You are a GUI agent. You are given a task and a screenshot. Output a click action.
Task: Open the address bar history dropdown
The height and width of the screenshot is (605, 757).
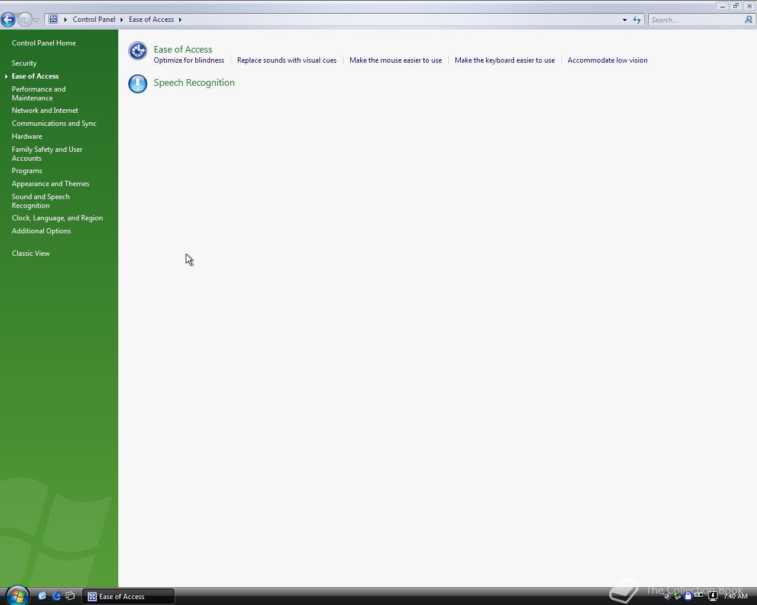pos(625,19)
